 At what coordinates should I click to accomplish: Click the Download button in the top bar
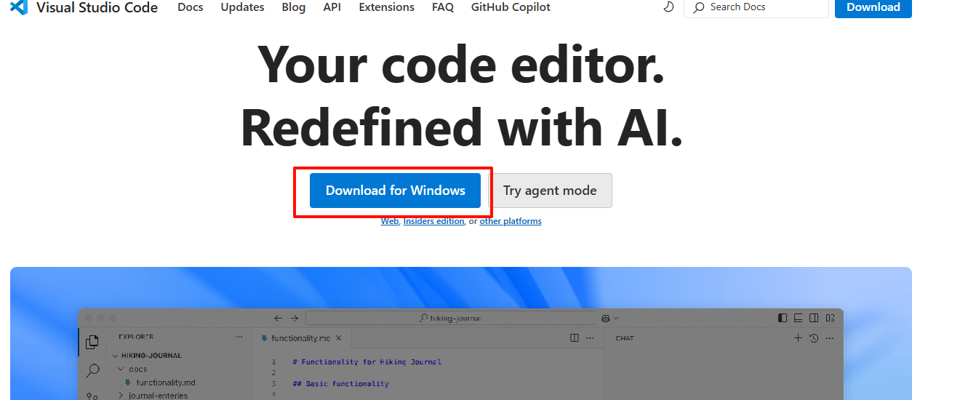[873, 7]
